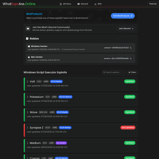This screenshot has width=159, height=159.
Task: Click the API Docs document icon
Action: pyautogui.click(x=61, y=4)
